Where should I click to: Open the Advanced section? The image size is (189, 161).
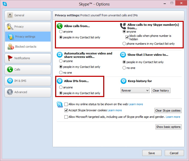click(x=28, y=92)
